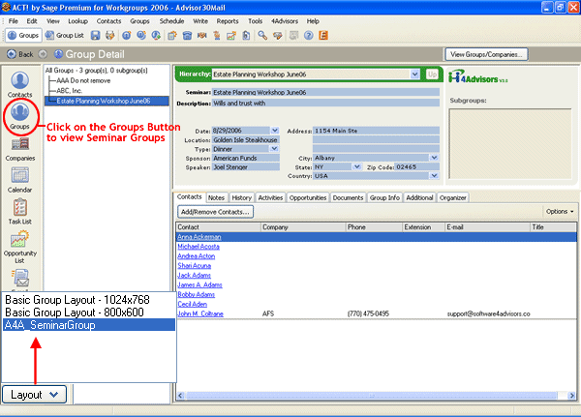The width and height of the screenshot is (581, 417).
Task: Open the Schedule menu
Action: pos(171,21)
